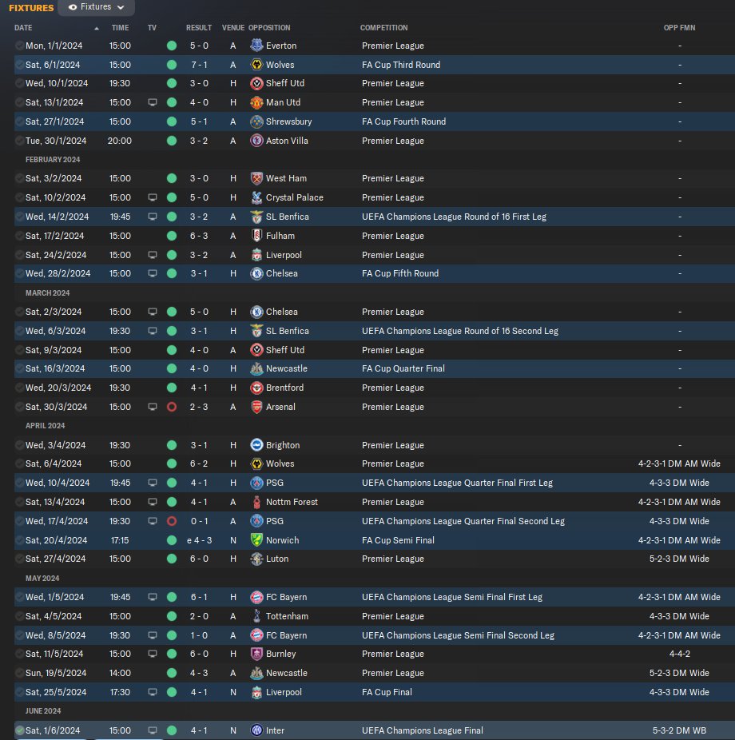Image resolution: width=735 pixels, height=740 pixels.
Task: Sort fixtures by the DATE column header
Action: pyautogui.click(x=23, y=28)
